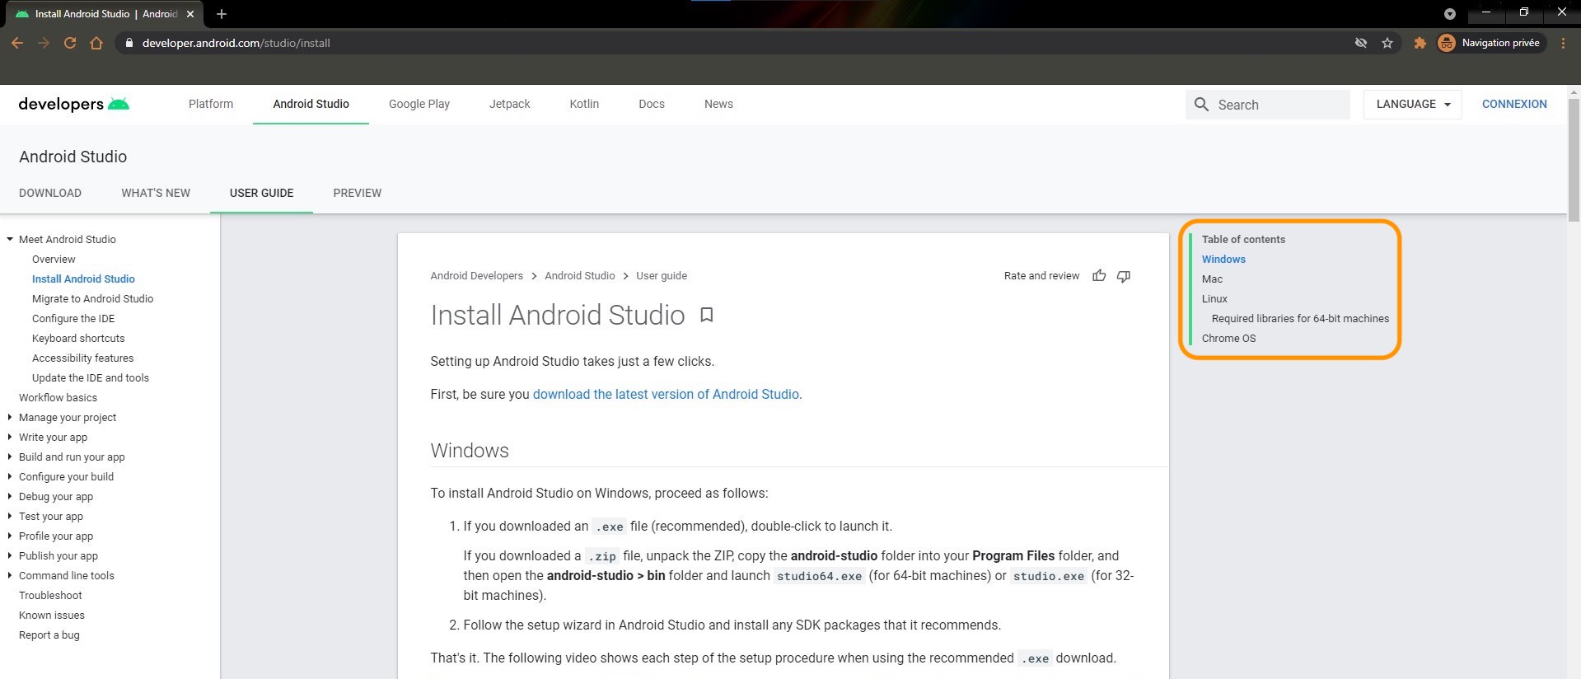Jump to Linux in table of contents
1581x679 pixels.
click(1214, 298)
